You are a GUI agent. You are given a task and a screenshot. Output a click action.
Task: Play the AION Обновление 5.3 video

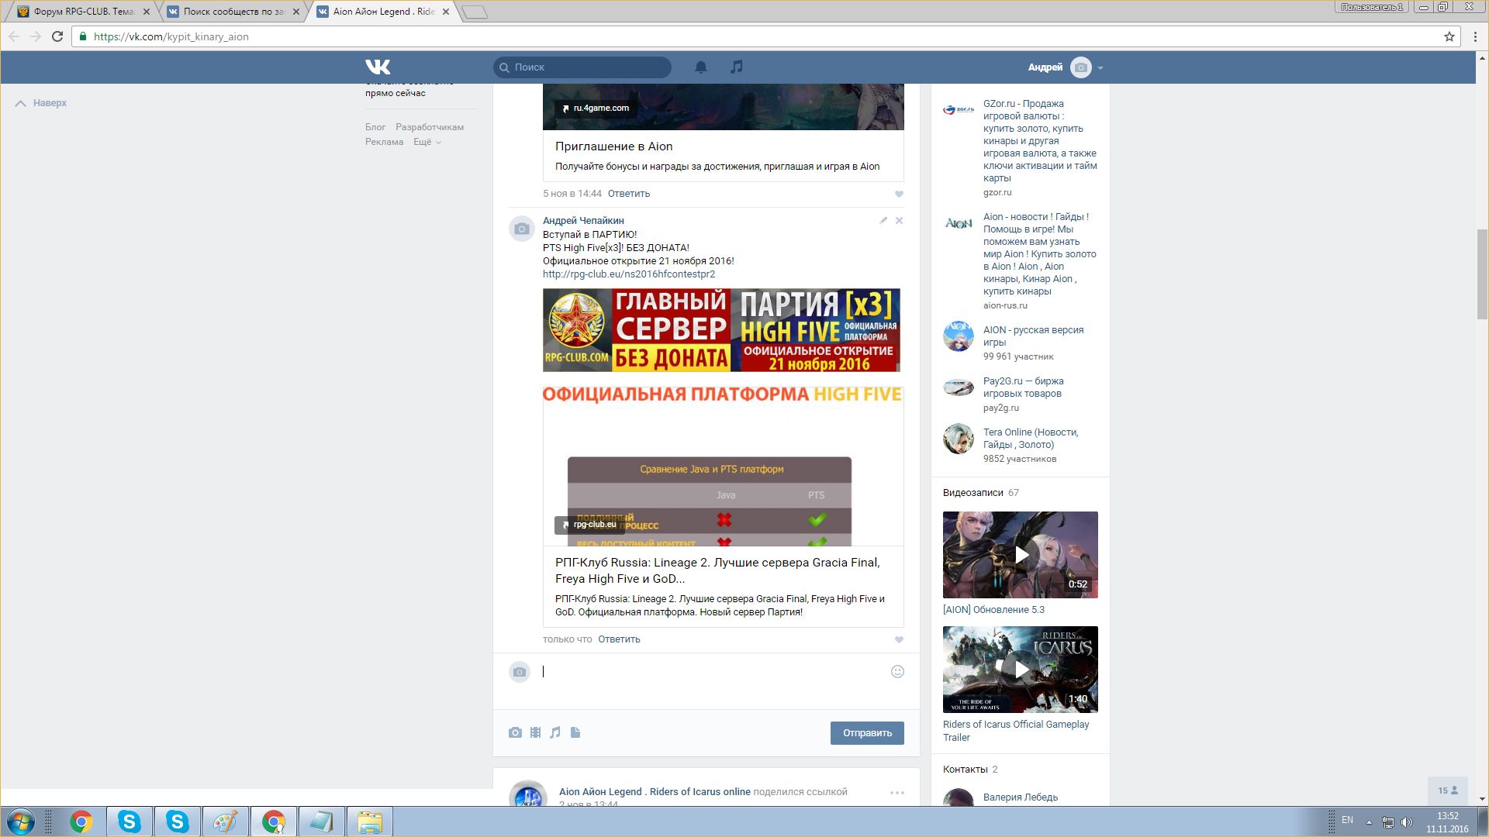(x=1021, y=555)
